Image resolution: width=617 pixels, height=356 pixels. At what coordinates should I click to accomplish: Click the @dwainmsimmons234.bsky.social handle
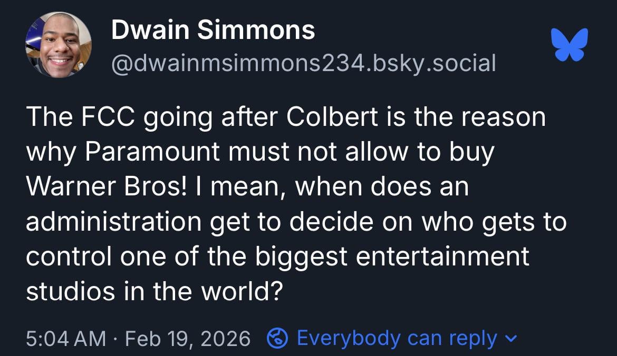pos(303,64)
